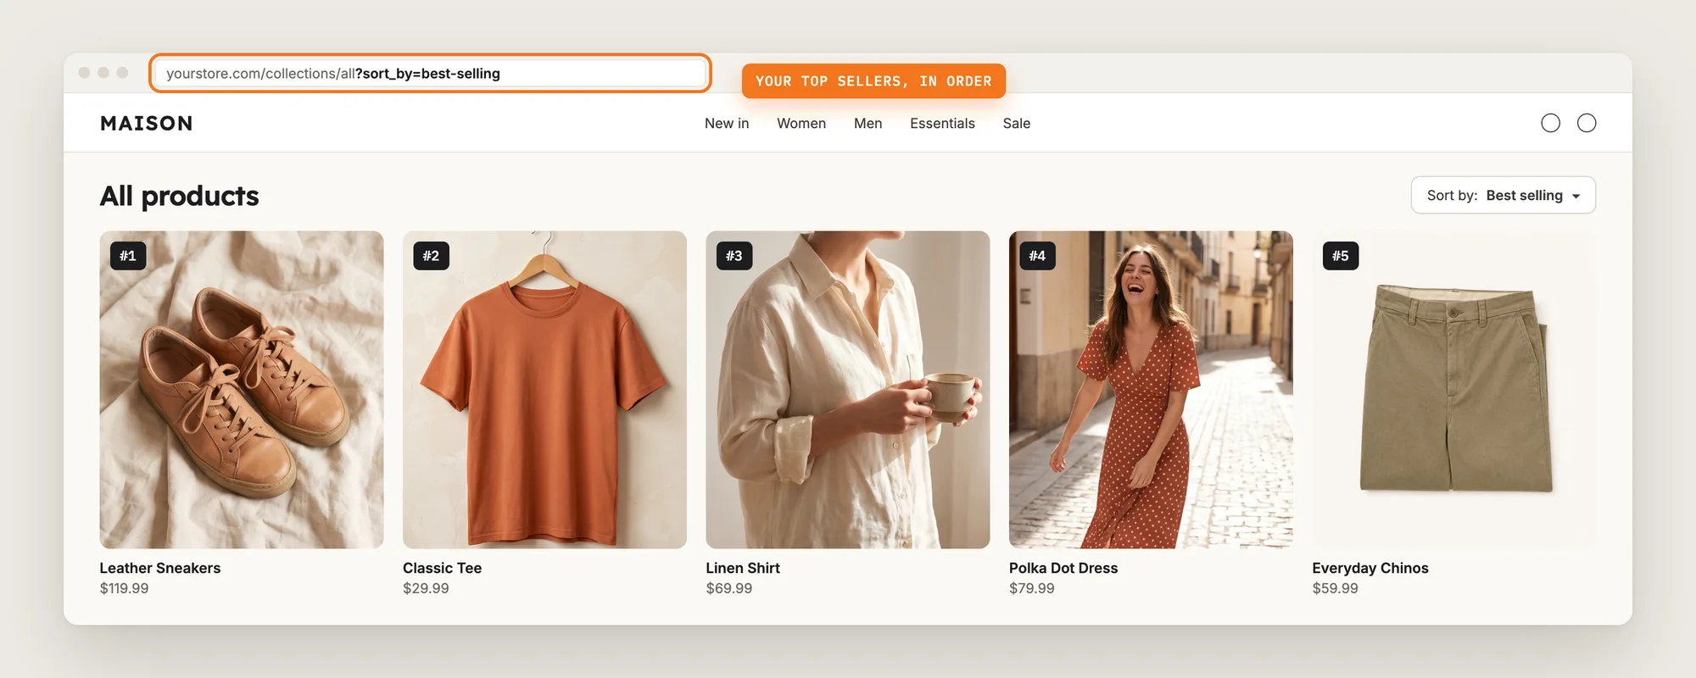This screenshot has height=678, width=1696.
Task: View the Everyday Chinos product image
Action: point(1454,390)
